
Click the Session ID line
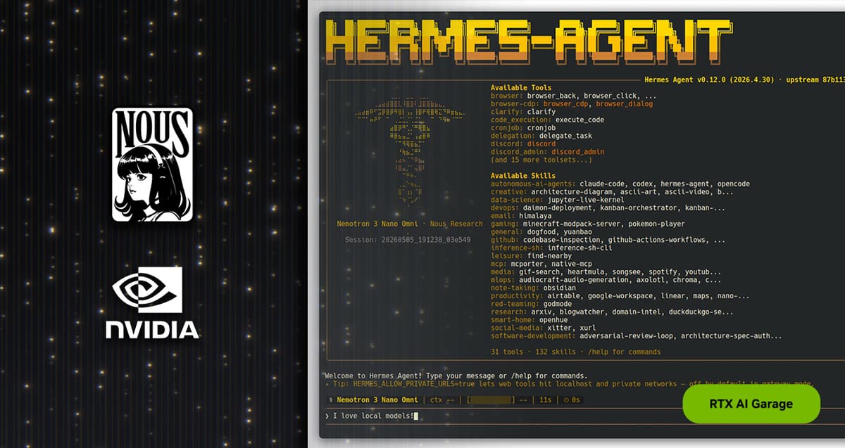[408, 240]
